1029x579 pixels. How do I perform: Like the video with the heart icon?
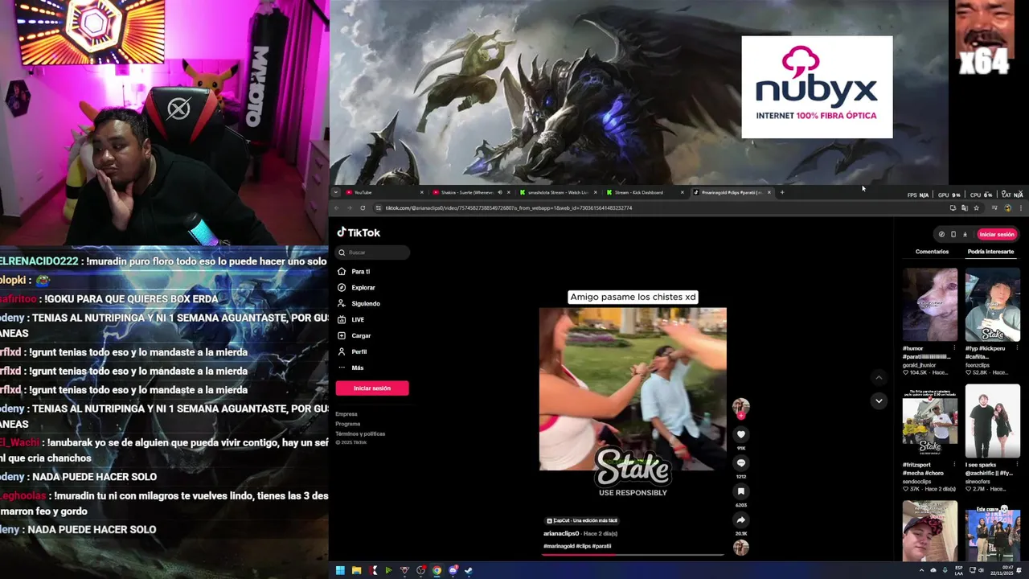(741, 434)
